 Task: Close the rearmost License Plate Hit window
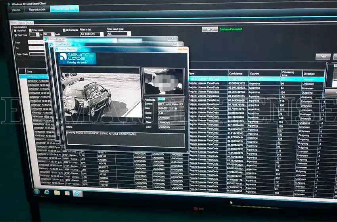coord(172,38)
